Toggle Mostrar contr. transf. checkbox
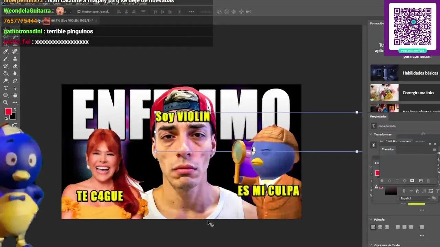 click(79, 12)
